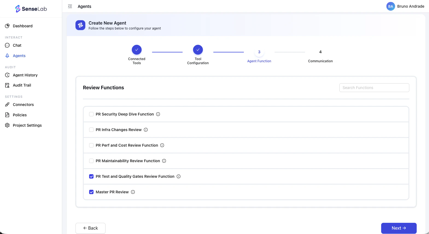The image size is (429, 234).
Task: Open the Project Settings menu item
Action: coord(31,125)
